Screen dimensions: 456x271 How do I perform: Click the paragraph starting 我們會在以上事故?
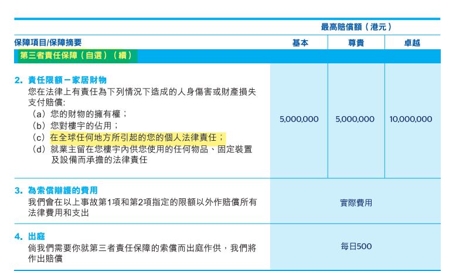point(142,207)
